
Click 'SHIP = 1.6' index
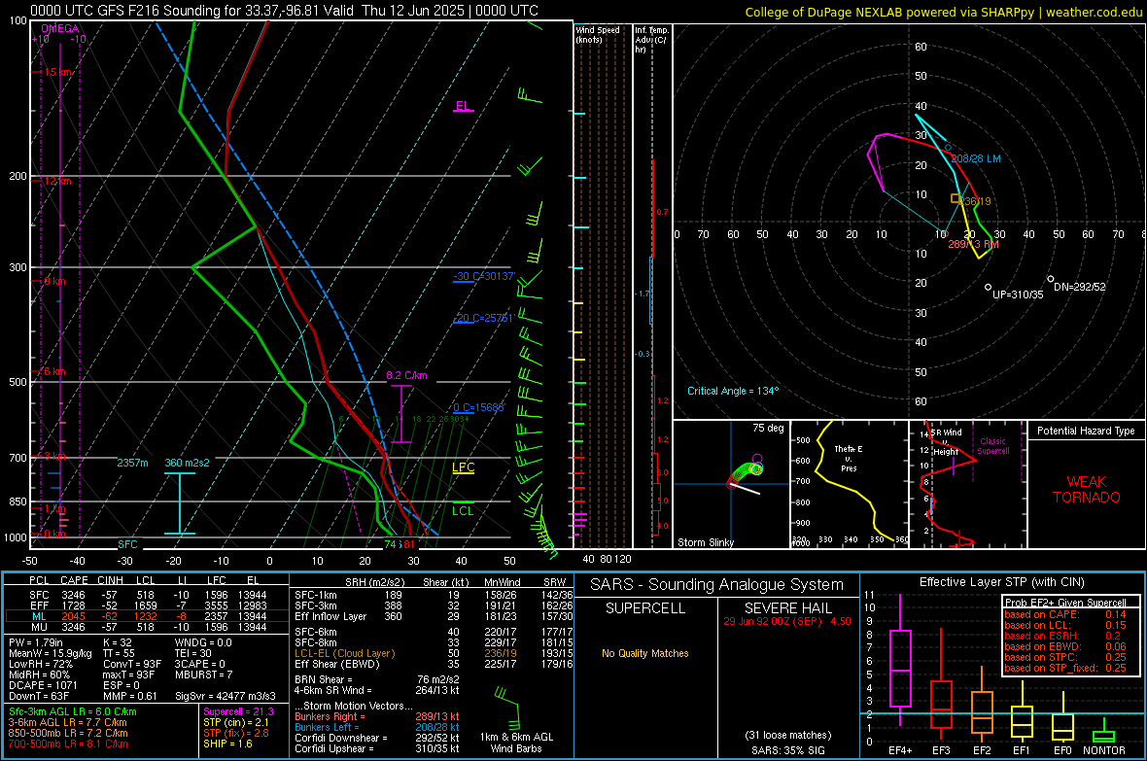227,744
